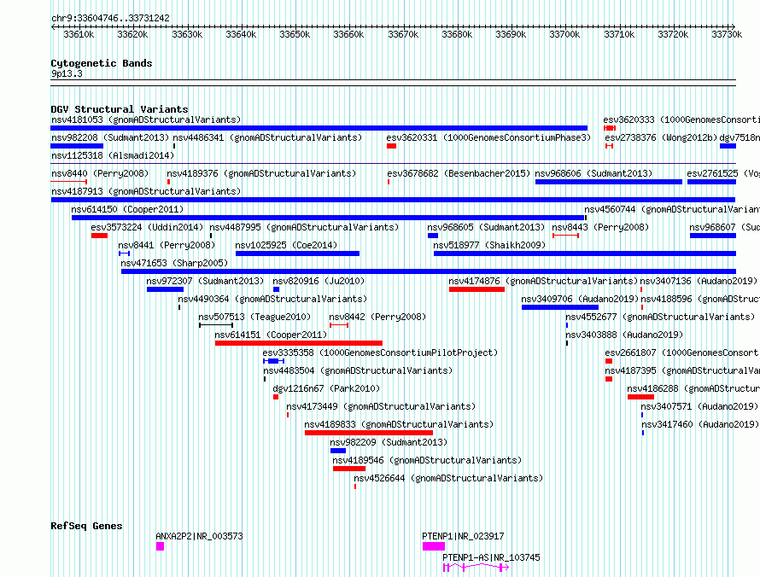Click the nsv968606 (Sudmant2013) blue bar
The image size is (760, 577).
tap(609, 182)
